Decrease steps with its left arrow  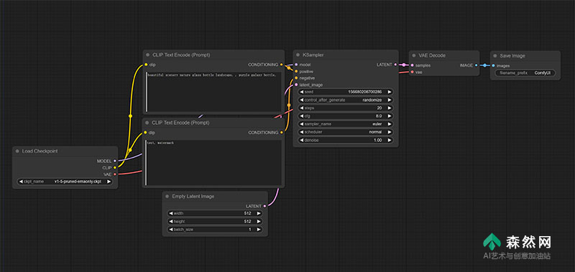[302, 108]
